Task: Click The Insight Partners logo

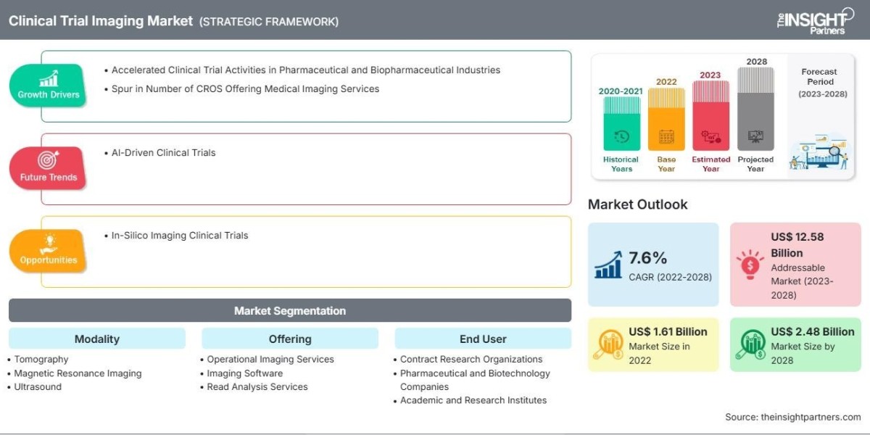Action: coord(816,20)
